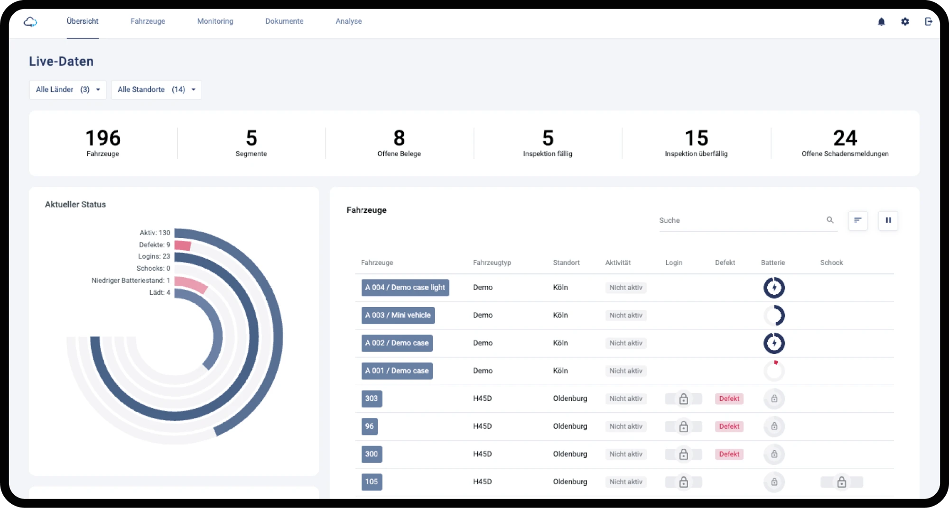Click battery charging icon for A 002
Screen dimensions: 949x508
(x=774, y=343)
